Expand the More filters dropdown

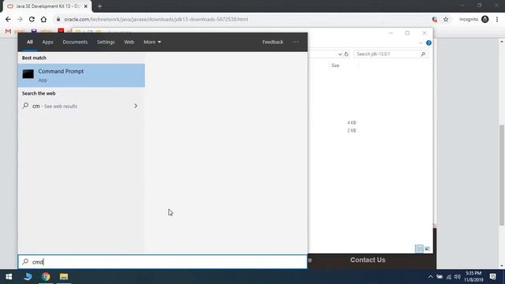coord(152,42)
